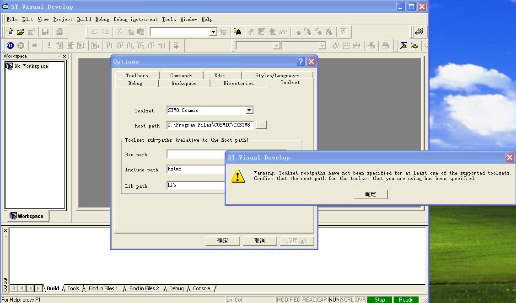Select the Tools output tab
Screen dimensions: 516x303
73,288
